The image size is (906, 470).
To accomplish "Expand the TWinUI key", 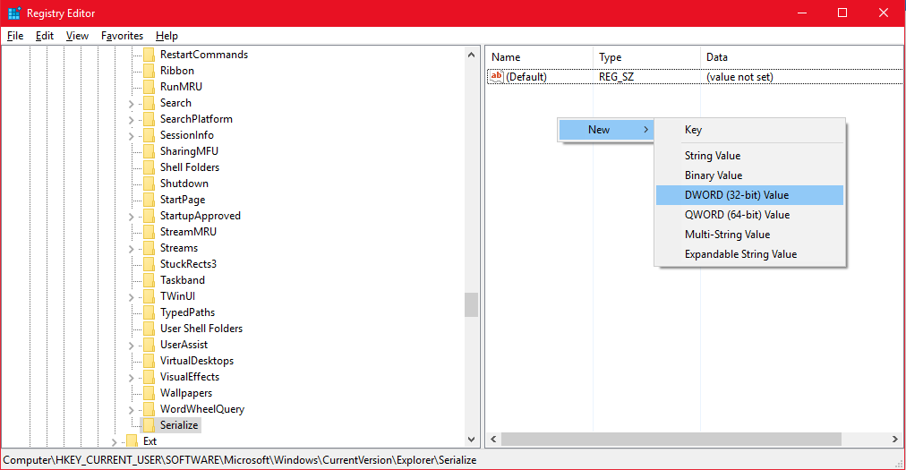I will tap(132, 298).
